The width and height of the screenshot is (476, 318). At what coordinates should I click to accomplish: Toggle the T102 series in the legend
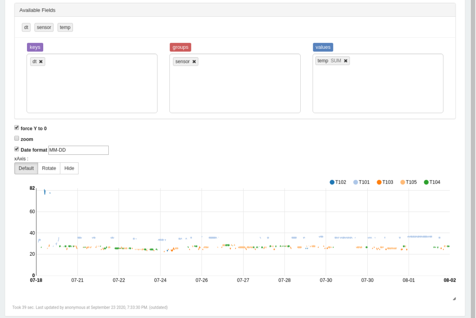[338, 182]
